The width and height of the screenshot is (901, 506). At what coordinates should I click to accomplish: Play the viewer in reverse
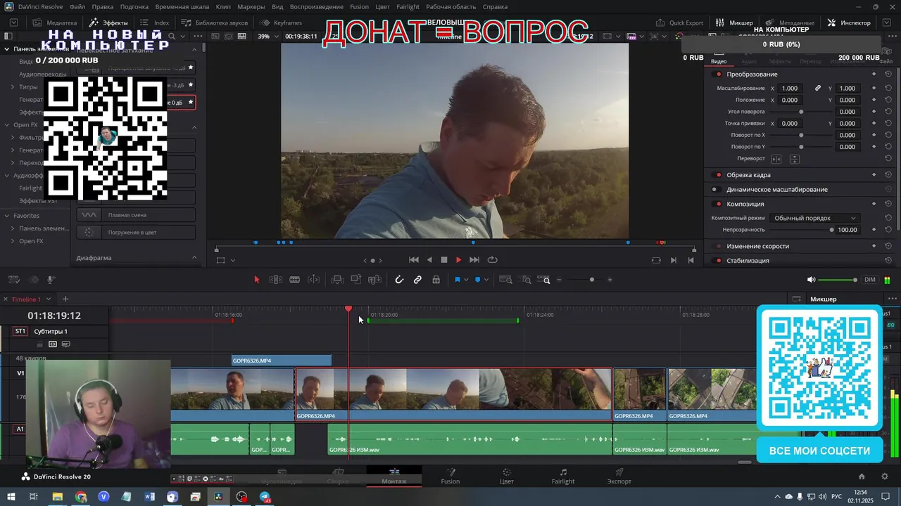click(x=429, y=260)
